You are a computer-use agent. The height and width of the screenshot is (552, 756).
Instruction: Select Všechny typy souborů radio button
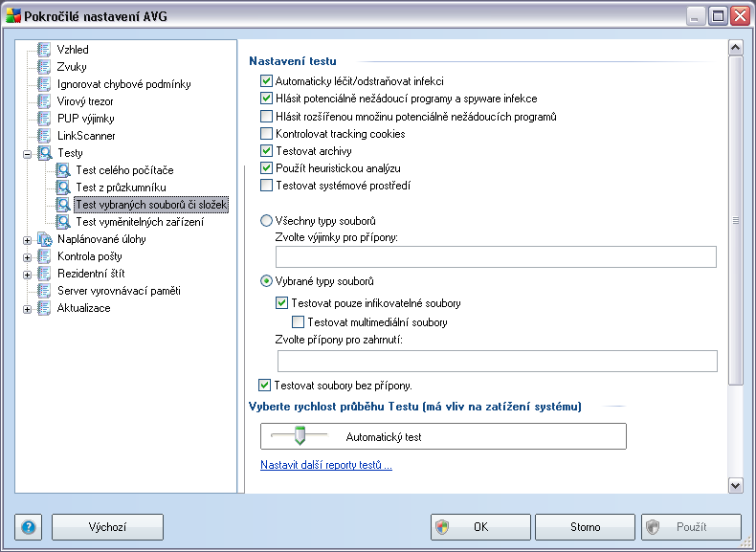266,221
